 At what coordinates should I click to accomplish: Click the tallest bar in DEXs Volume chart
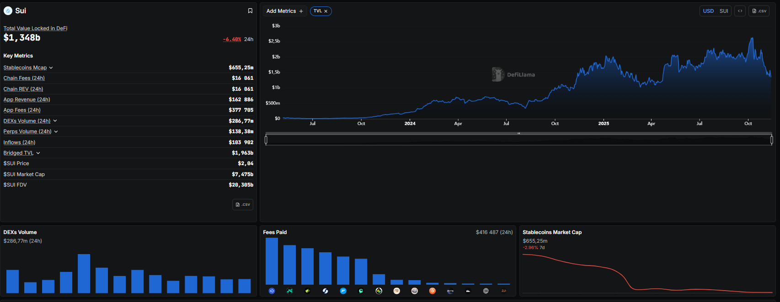pos(84,273)
